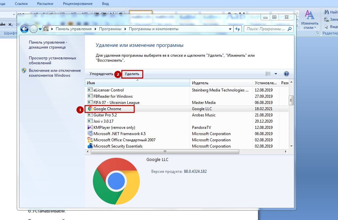338x220 pixels.
Task: Click in the Поиск: Программы search field
Action: (265, 29)
